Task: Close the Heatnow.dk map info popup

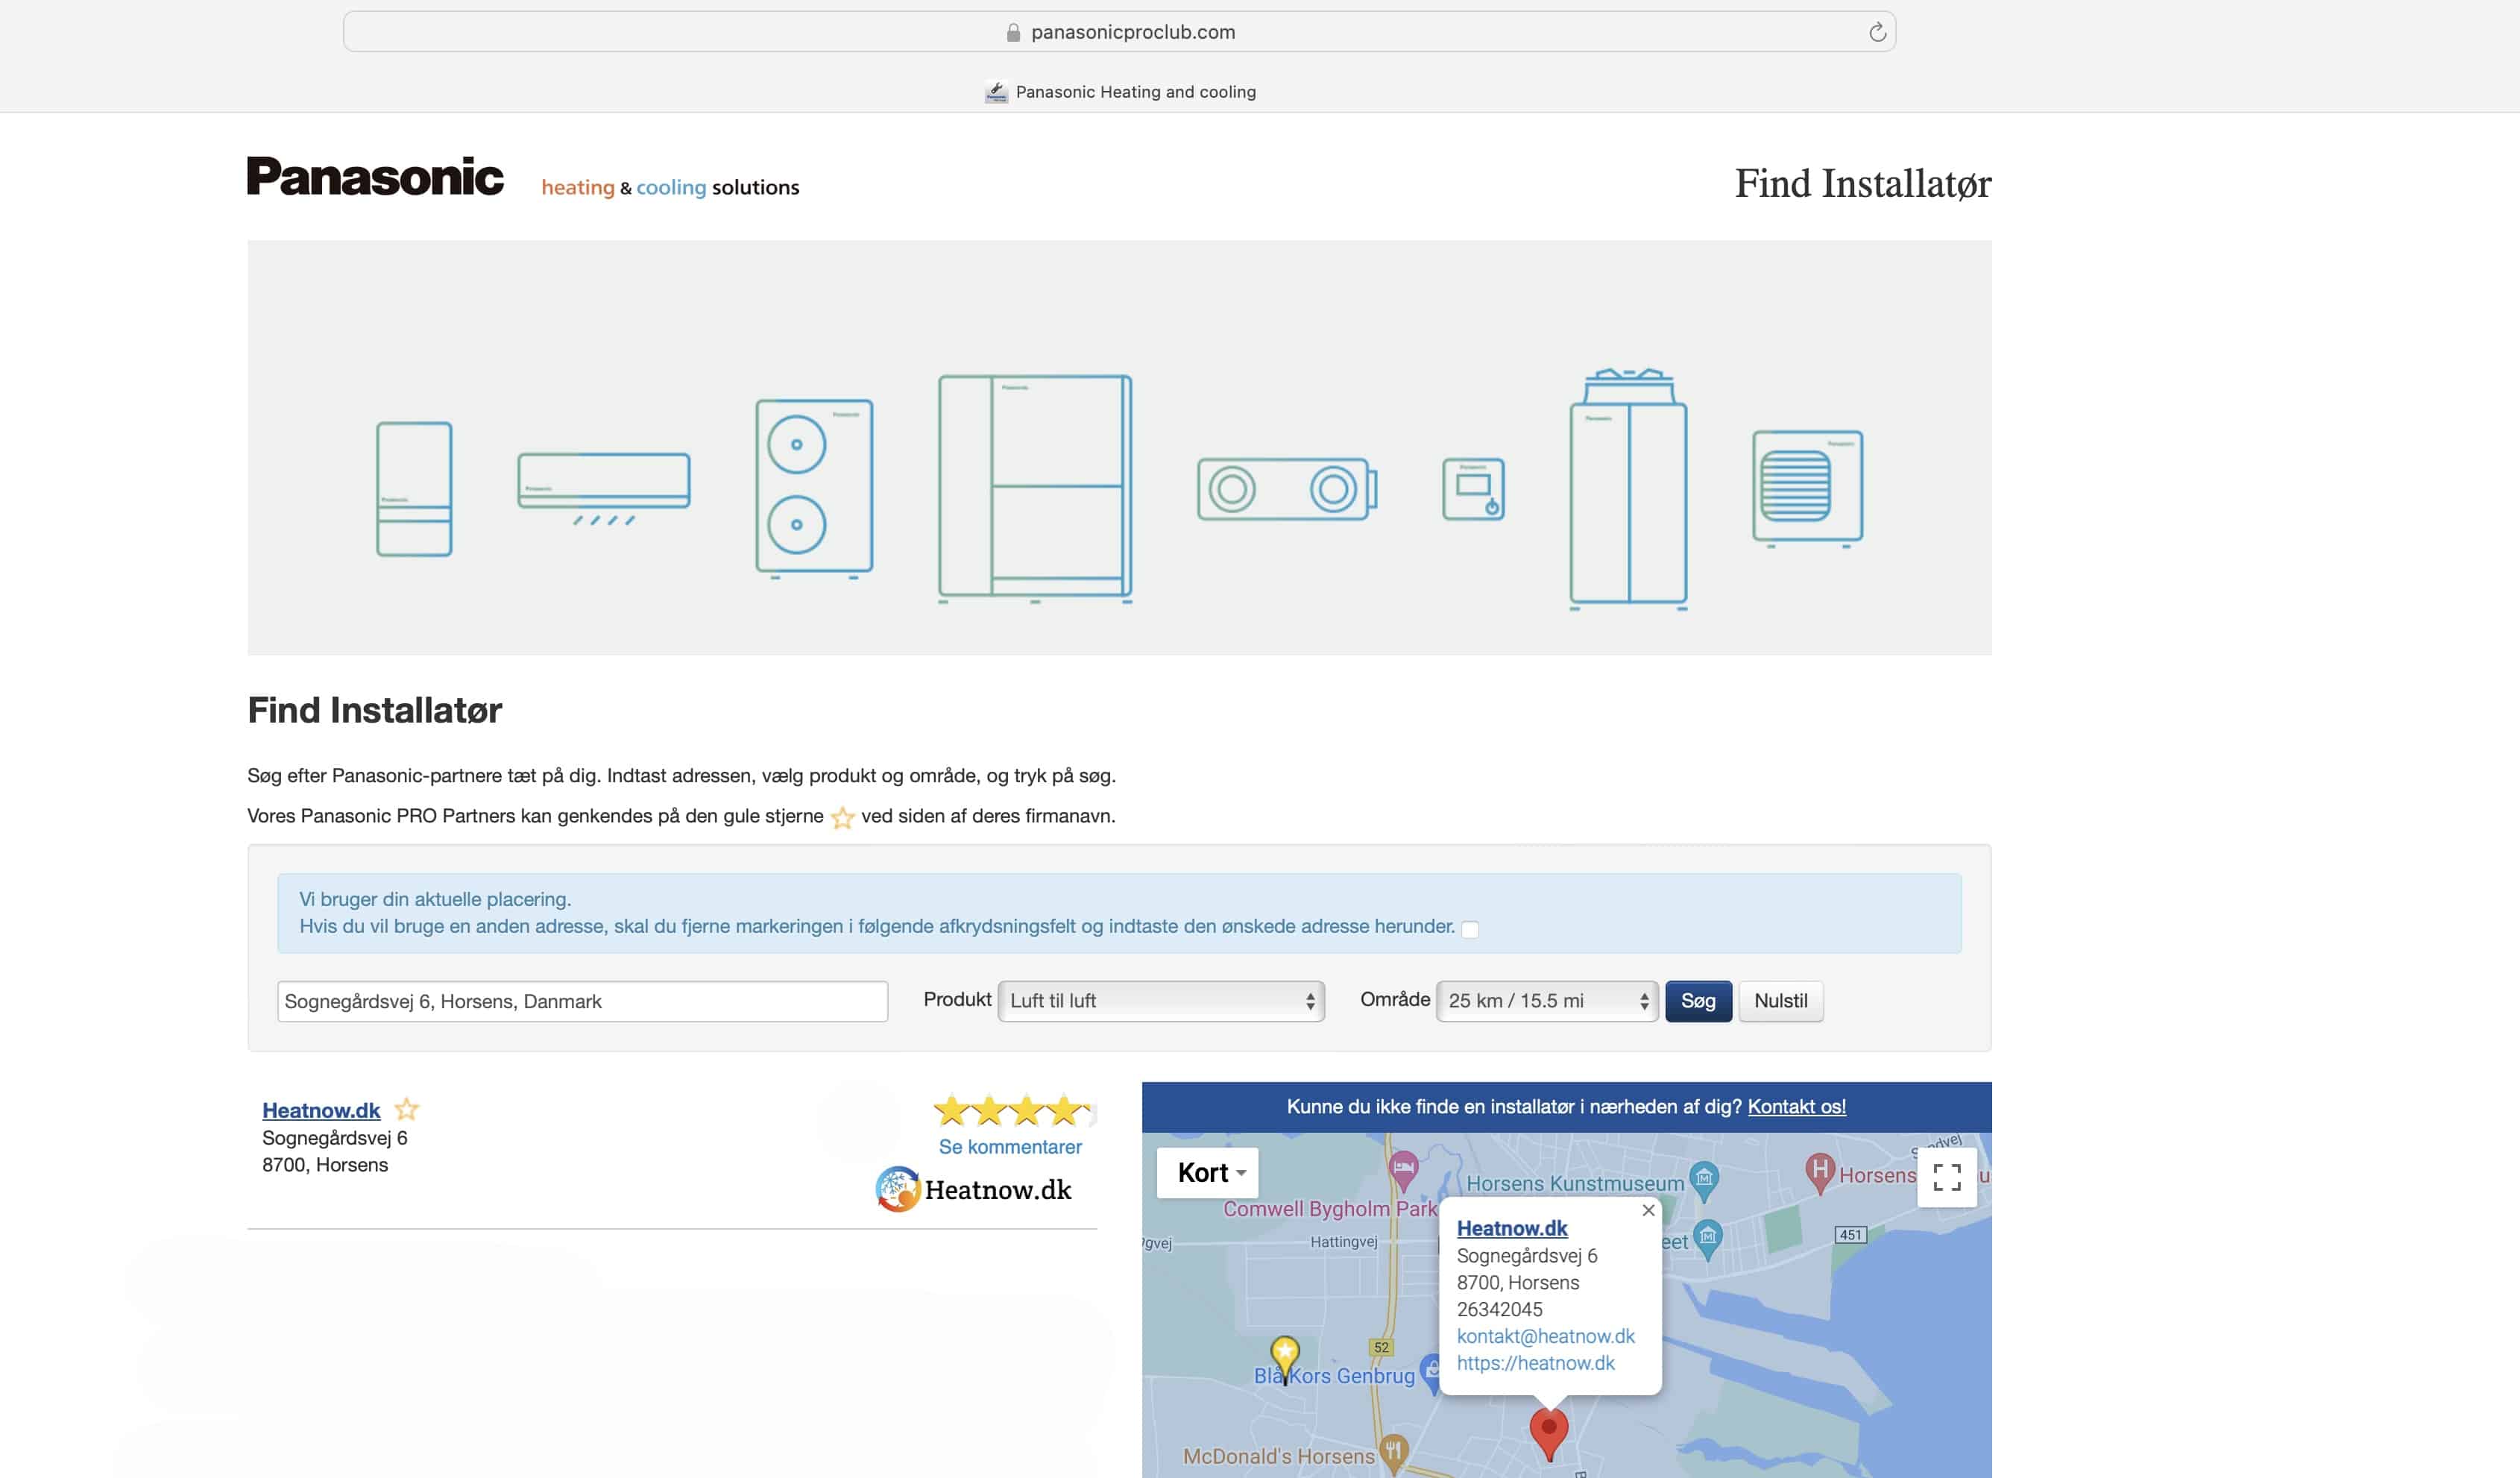Action: [x=1648, y=1210]
